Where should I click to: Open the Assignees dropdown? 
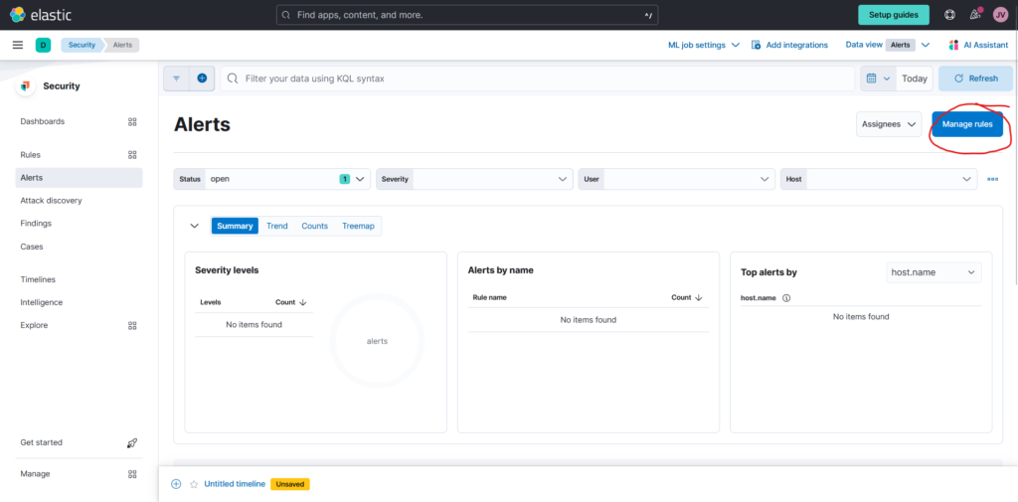point(889,124)
